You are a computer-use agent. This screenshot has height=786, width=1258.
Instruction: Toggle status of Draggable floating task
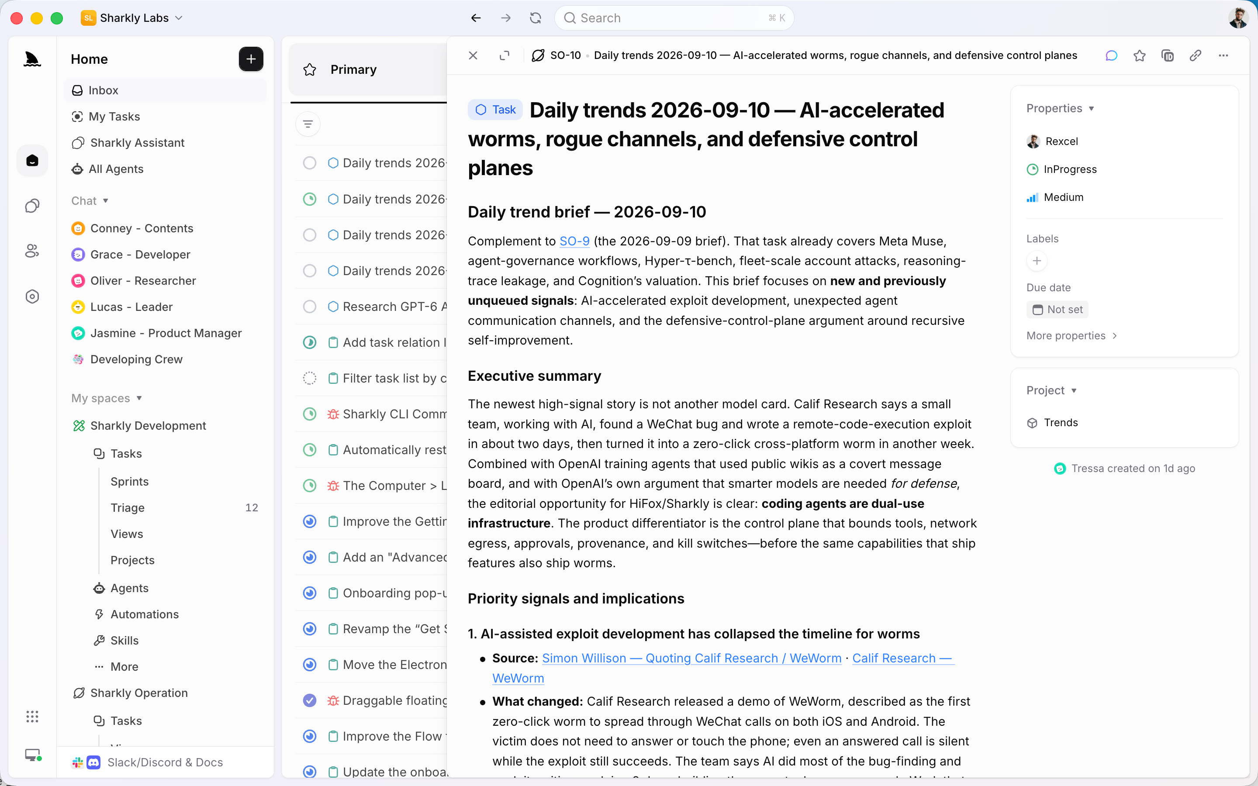tap(309, 701)
